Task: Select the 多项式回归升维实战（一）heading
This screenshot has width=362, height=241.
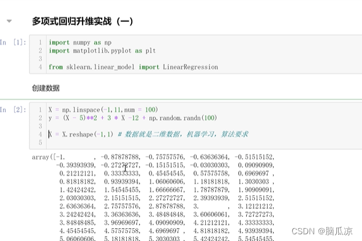Action: coord(83,21)
